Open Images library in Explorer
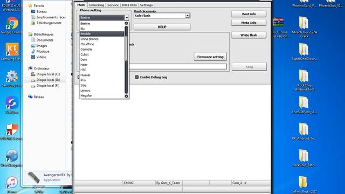Image resolution: width=345 pixels, height=194 pixels. (42, 46)
